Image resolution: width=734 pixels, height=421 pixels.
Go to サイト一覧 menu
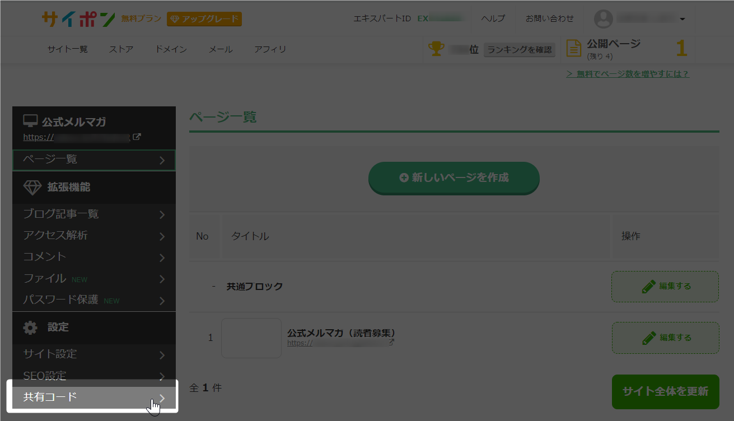pyautogui.click(x=68, y=49)
